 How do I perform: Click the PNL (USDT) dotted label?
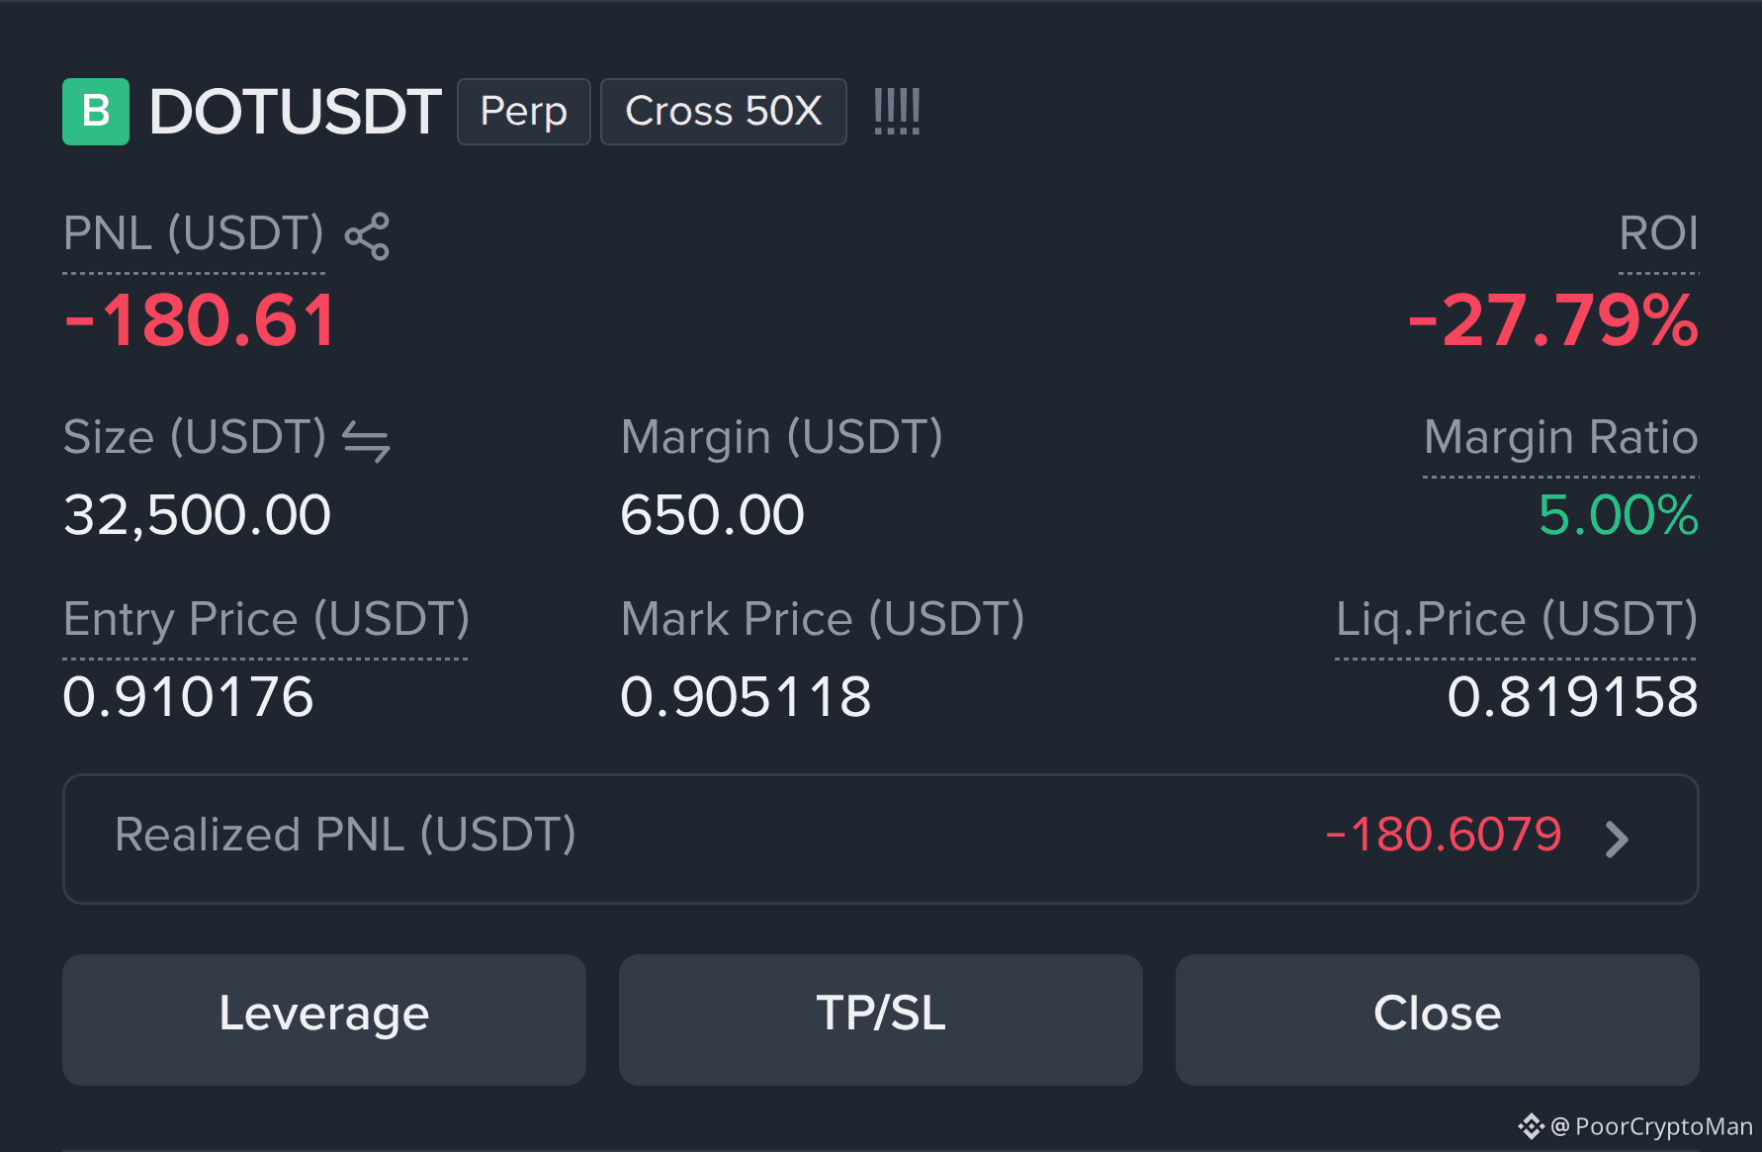[x=194, y=235]
